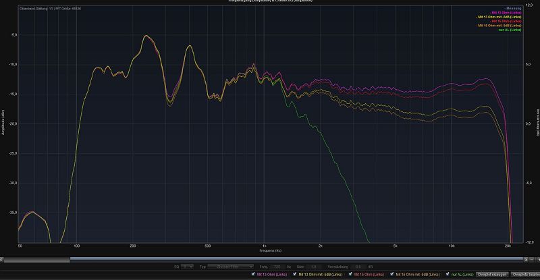Click the Güte input field
Screen dimensions: 540x280
313,267
